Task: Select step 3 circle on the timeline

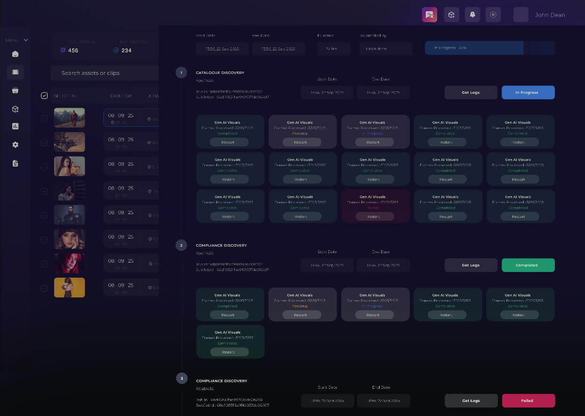Action: coord(181,378)
